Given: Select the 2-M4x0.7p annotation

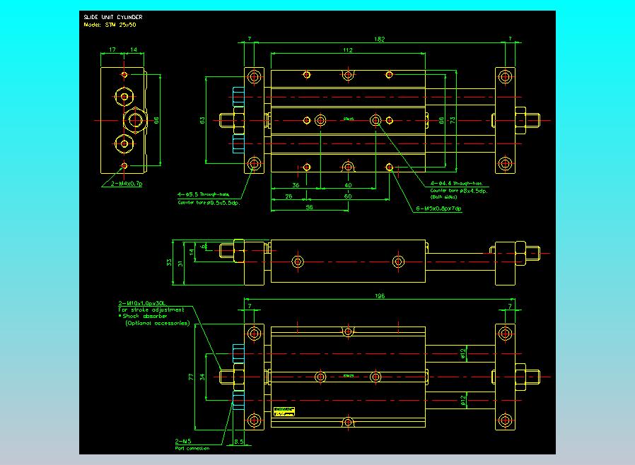Looking at the screenshot, I should point(127,183).
